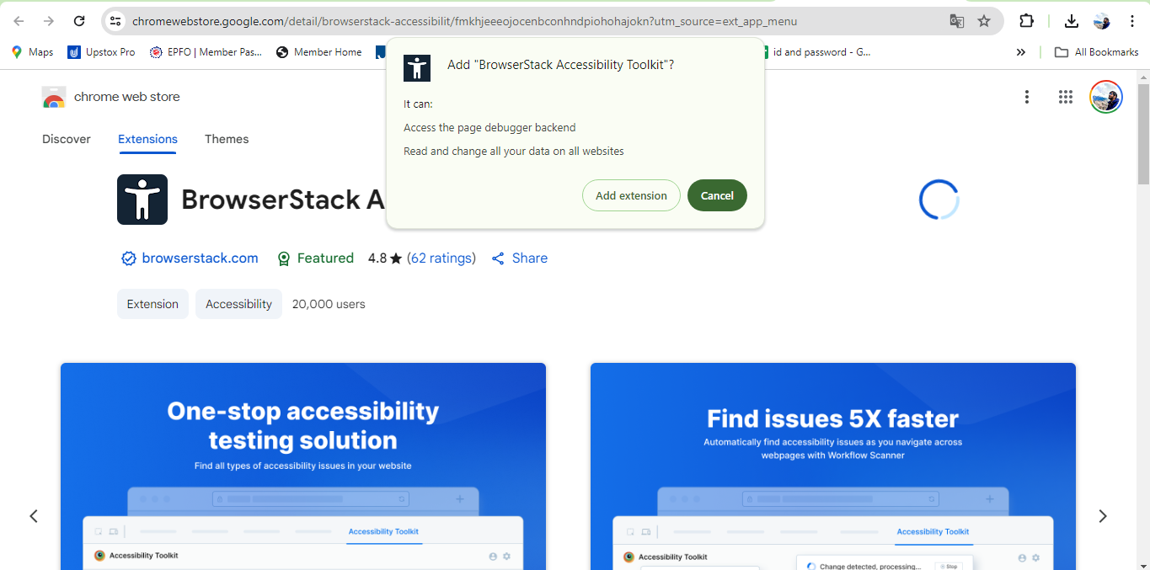The width and height of the screenshot is (1150, 570).
Task: Open the browser Downloads icon
Action: pos(1072,21)
